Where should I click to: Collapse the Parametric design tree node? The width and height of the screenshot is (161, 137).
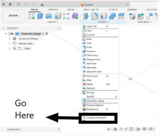click(x=6, y=34)
